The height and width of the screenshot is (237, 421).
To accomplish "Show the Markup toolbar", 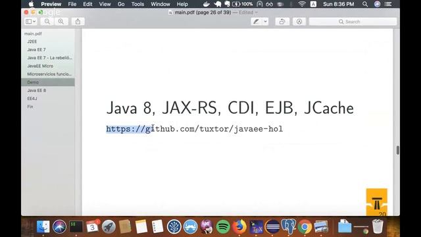I will coord(299,22).
